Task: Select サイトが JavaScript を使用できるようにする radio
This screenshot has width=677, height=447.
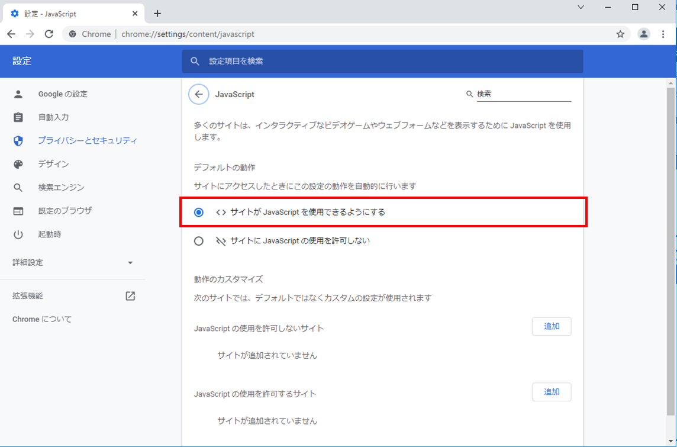Action: [x=199, y=213]
